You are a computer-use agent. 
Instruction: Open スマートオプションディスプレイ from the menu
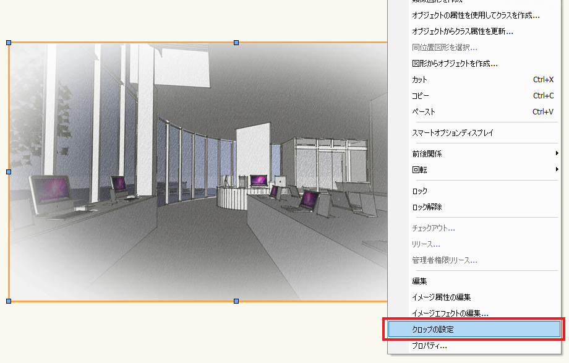[x=451, y=131]
